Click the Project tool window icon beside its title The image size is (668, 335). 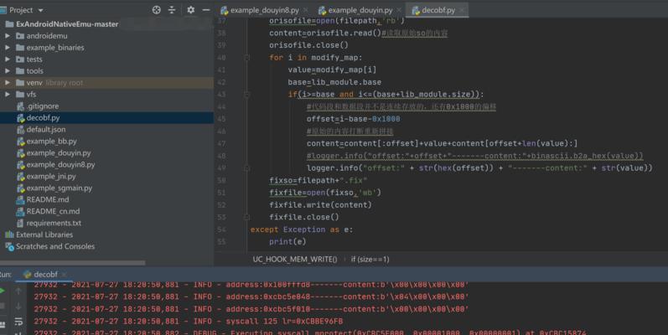point(4,10)
